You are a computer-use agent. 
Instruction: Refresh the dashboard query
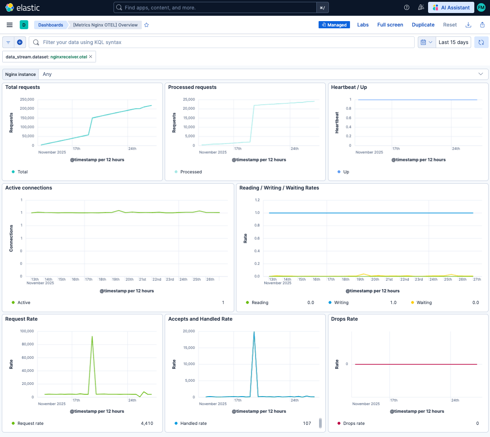tap(481, 42)
